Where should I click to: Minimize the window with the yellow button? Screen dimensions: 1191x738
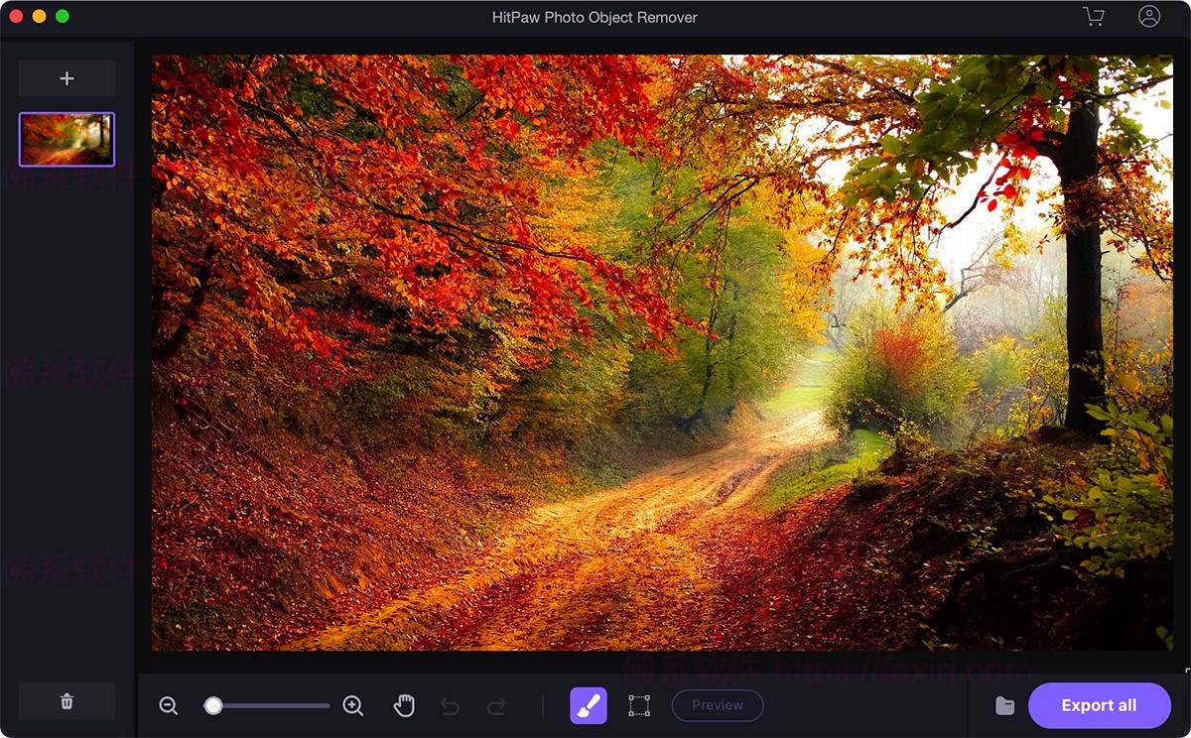40,16
